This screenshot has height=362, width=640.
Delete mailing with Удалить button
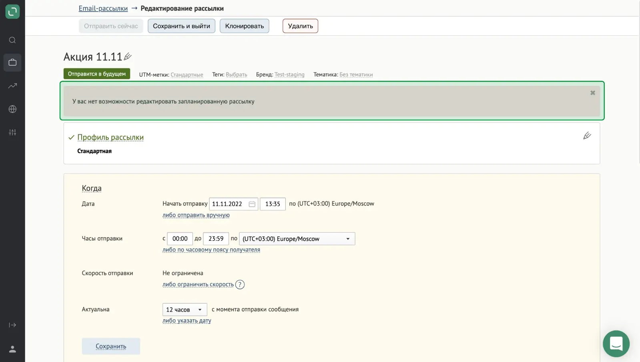point(300,26)
